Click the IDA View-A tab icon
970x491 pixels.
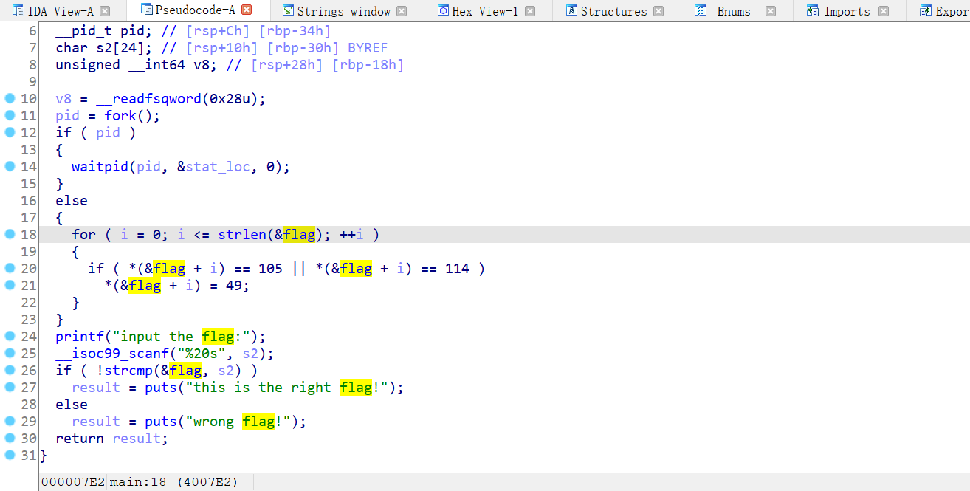click(18, 11)
